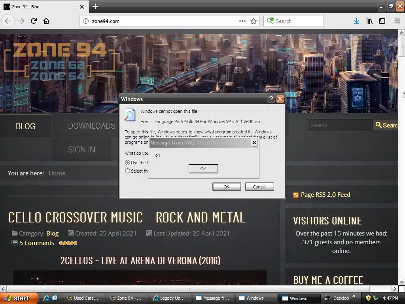
Task: Select the Zone 94 - Blog browser tab
Action: pyautogui.click(x=44, y=7)
